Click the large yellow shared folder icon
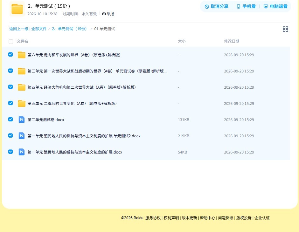This screenshot has height=232, width=299. point(17,9)
